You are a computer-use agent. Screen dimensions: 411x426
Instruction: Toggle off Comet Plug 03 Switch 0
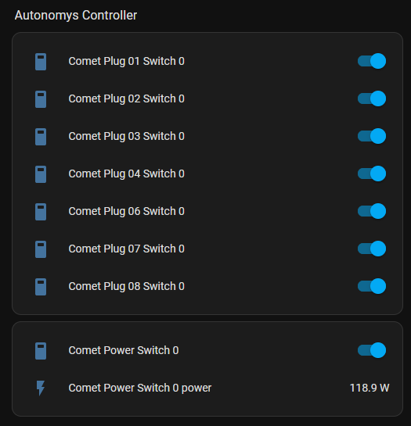372,136
